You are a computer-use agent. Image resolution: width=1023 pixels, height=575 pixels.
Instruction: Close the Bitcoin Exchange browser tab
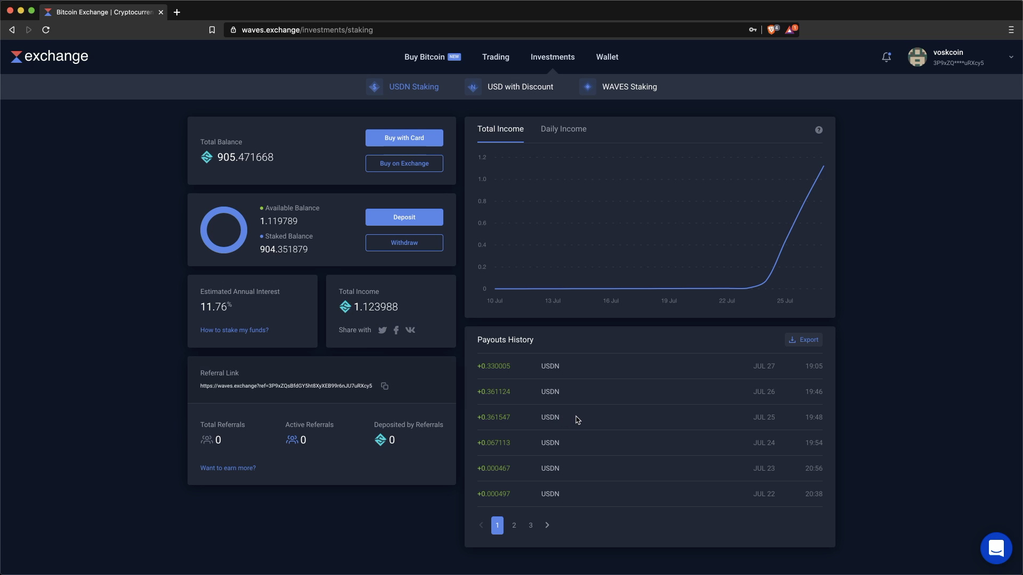(161, 12)
